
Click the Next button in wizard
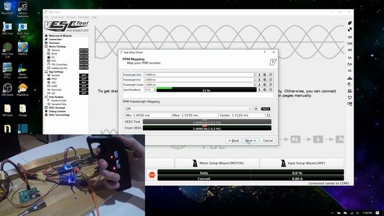click(251, 140)
